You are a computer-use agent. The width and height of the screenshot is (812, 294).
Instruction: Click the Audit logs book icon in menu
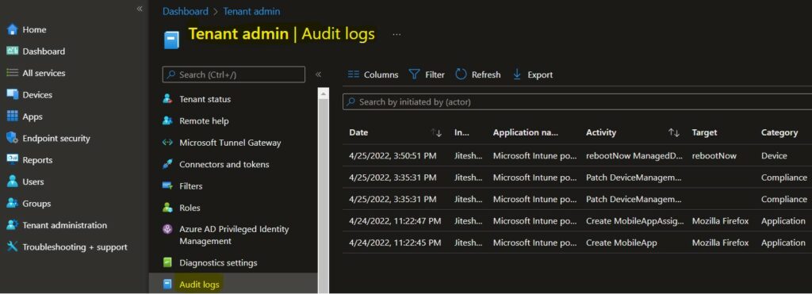[167, 284]
